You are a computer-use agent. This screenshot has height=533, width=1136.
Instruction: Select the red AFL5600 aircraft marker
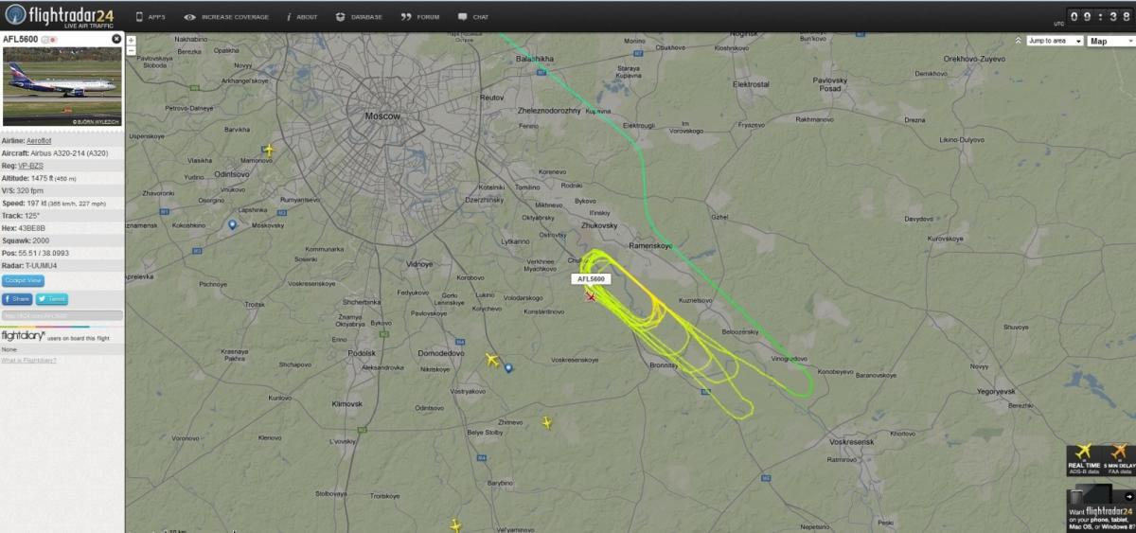(591, 296)
